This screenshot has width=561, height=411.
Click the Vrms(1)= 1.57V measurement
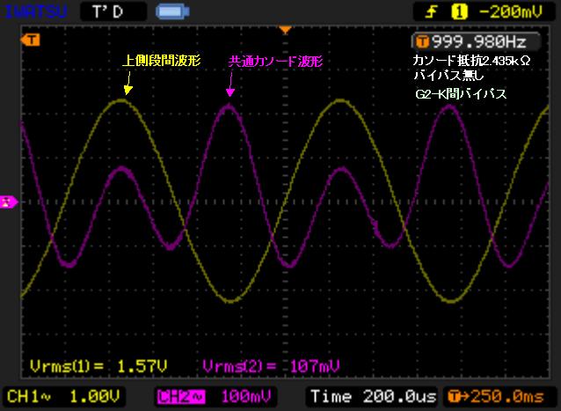coord(98,366)
